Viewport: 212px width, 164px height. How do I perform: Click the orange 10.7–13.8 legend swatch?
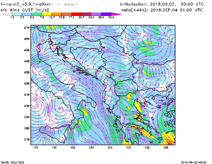(x=56, y=14)
